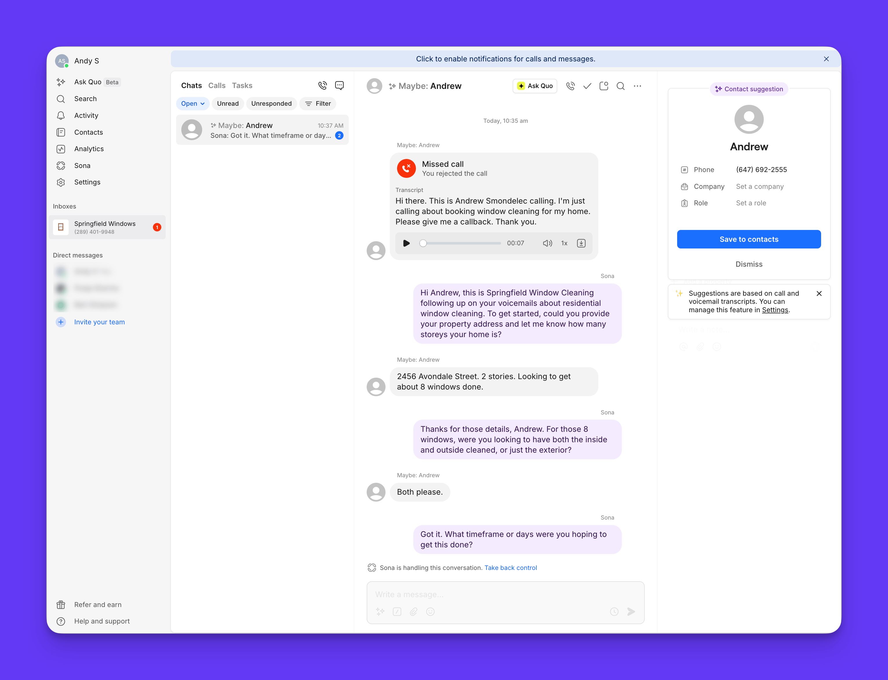The image size is (888, 680).
Task: Click the square icon with dot in header
Action: [604, 86]
